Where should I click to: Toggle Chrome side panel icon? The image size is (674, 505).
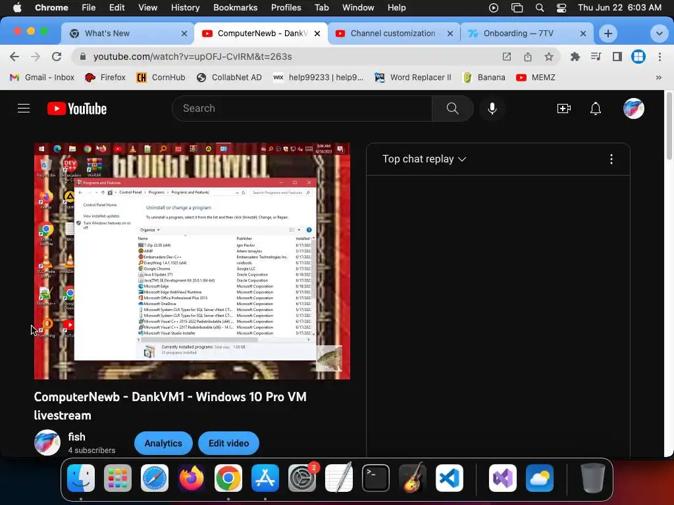[617, 57]
